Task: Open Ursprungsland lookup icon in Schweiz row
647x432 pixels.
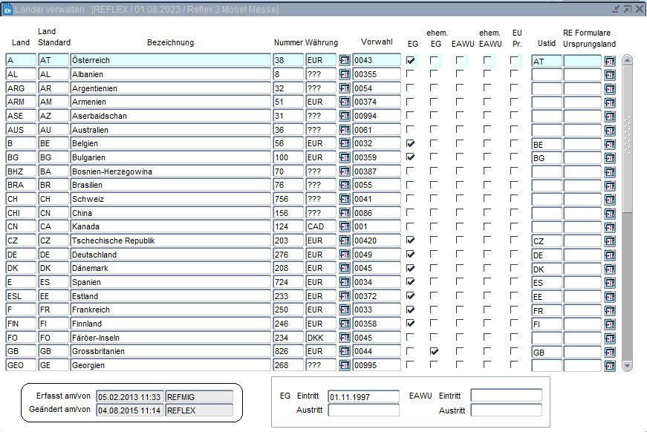Action: click(610, 200)
